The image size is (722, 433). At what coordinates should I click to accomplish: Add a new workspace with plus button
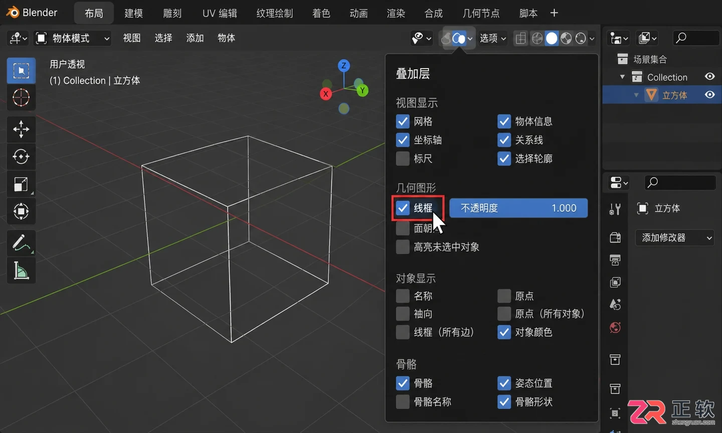554,13
